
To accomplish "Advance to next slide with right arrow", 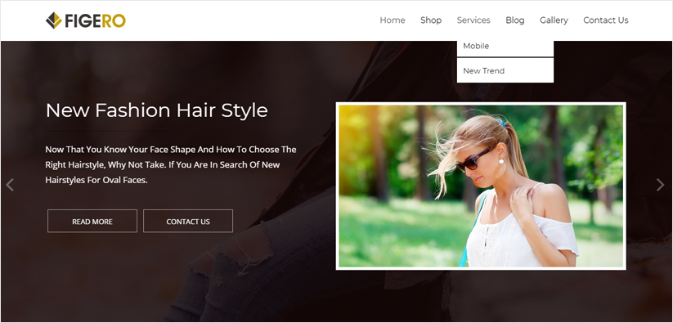I will [660, 185].
